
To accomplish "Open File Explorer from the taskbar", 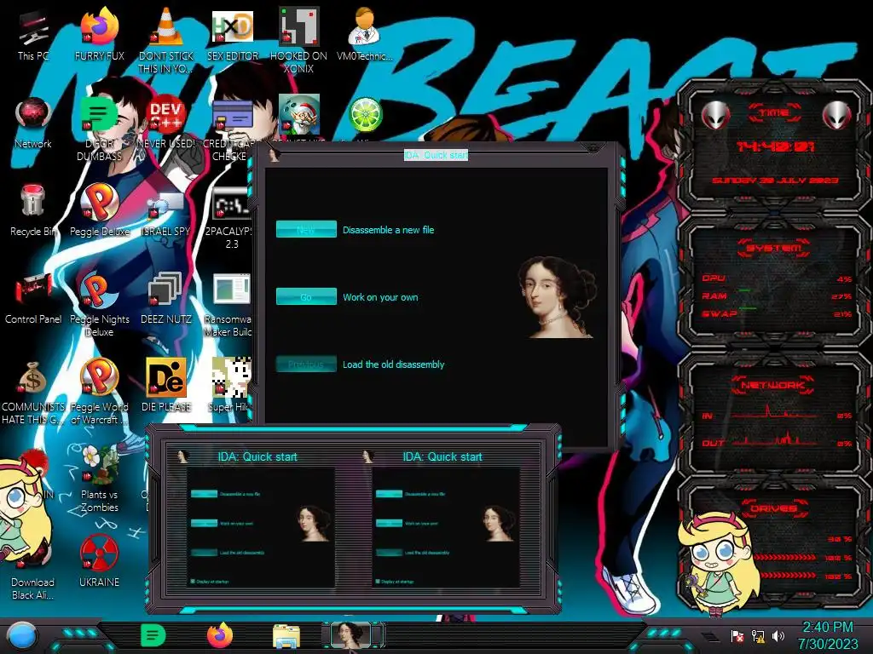I will (x=286, y=636).
